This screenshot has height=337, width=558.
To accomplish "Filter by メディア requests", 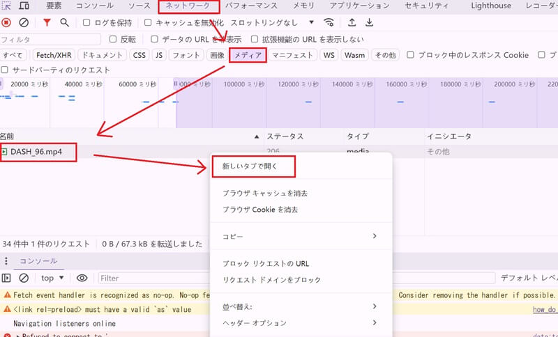I will [248, 55].
